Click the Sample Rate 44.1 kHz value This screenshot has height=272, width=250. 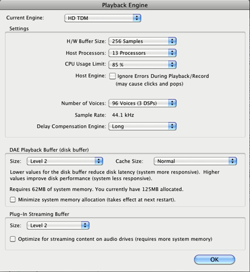[x=123, y=115]
